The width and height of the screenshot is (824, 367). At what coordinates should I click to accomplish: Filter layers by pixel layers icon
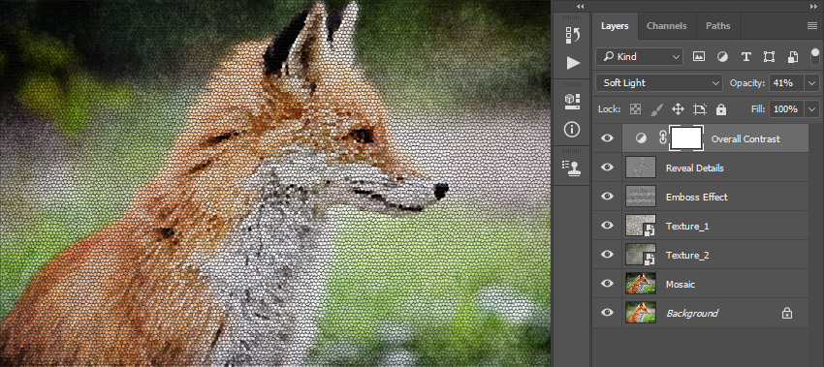[x=698, y=57]
